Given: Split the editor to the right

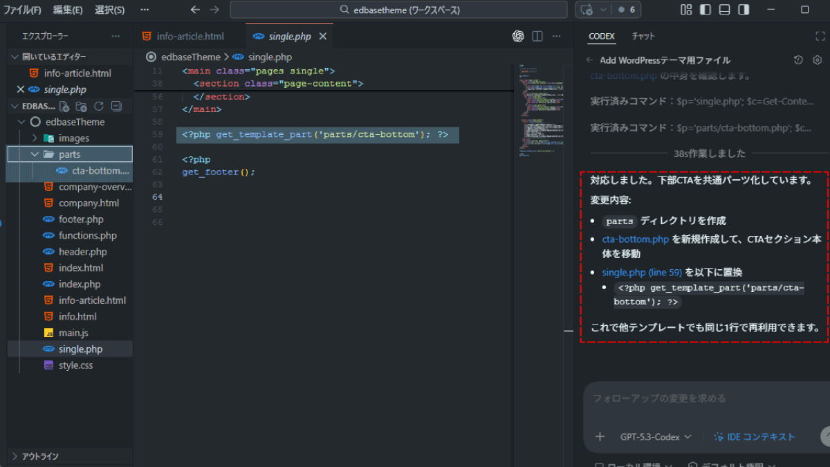Looking at the screenshot, I should coord(537,36).
